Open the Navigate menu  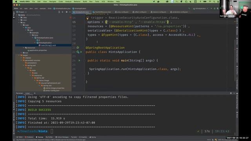[x=53, y=2]
